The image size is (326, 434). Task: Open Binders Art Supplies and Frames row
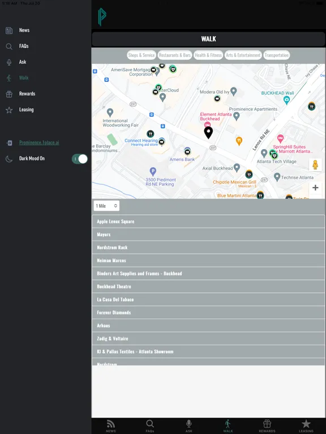pos(208,274)
